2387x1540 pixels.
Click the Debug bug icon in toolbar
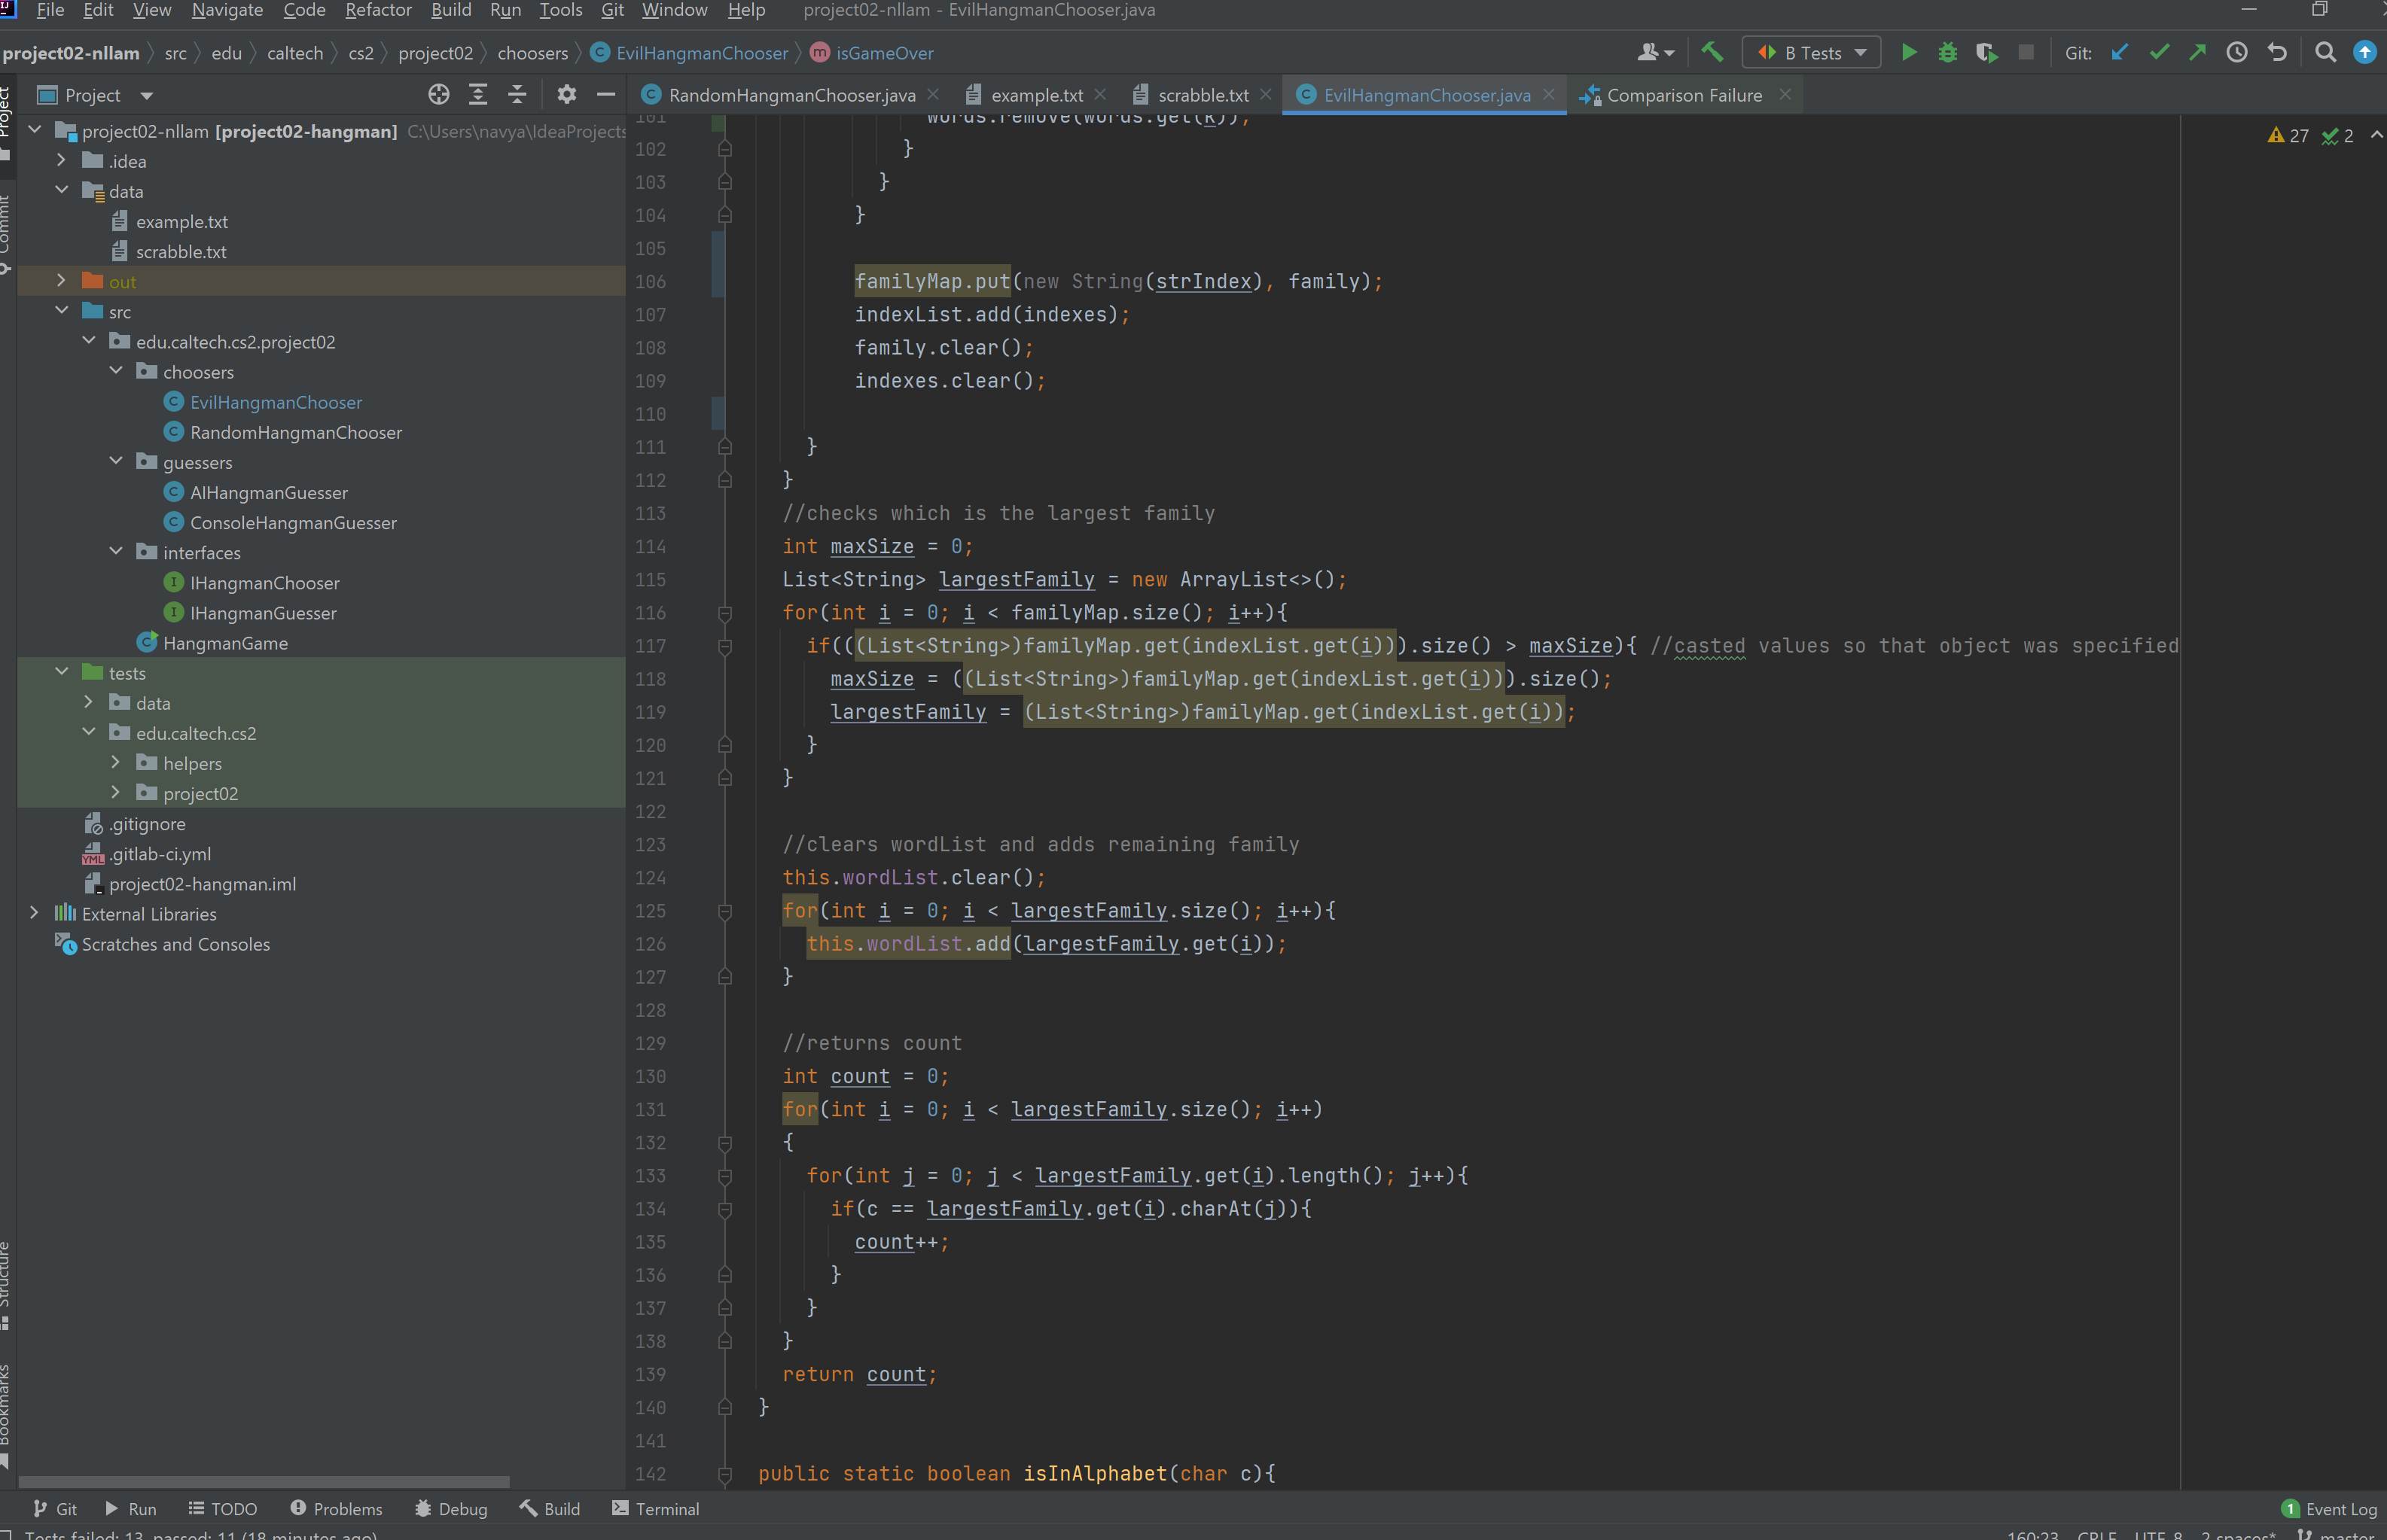point(1946,53)
